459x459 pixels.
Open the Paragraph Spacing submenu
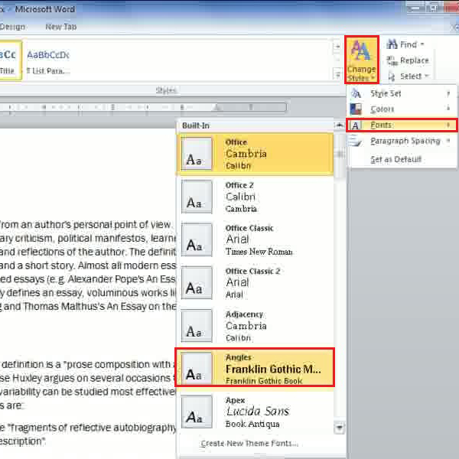coord(402,141)
